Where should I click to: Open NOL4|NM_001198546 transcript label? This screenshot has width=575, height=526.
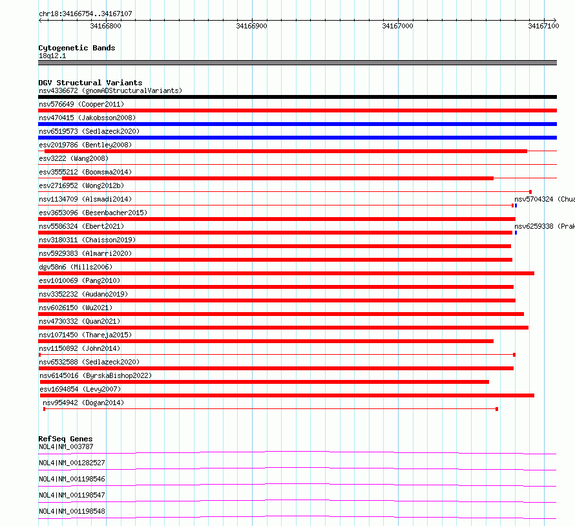[72, 479]
